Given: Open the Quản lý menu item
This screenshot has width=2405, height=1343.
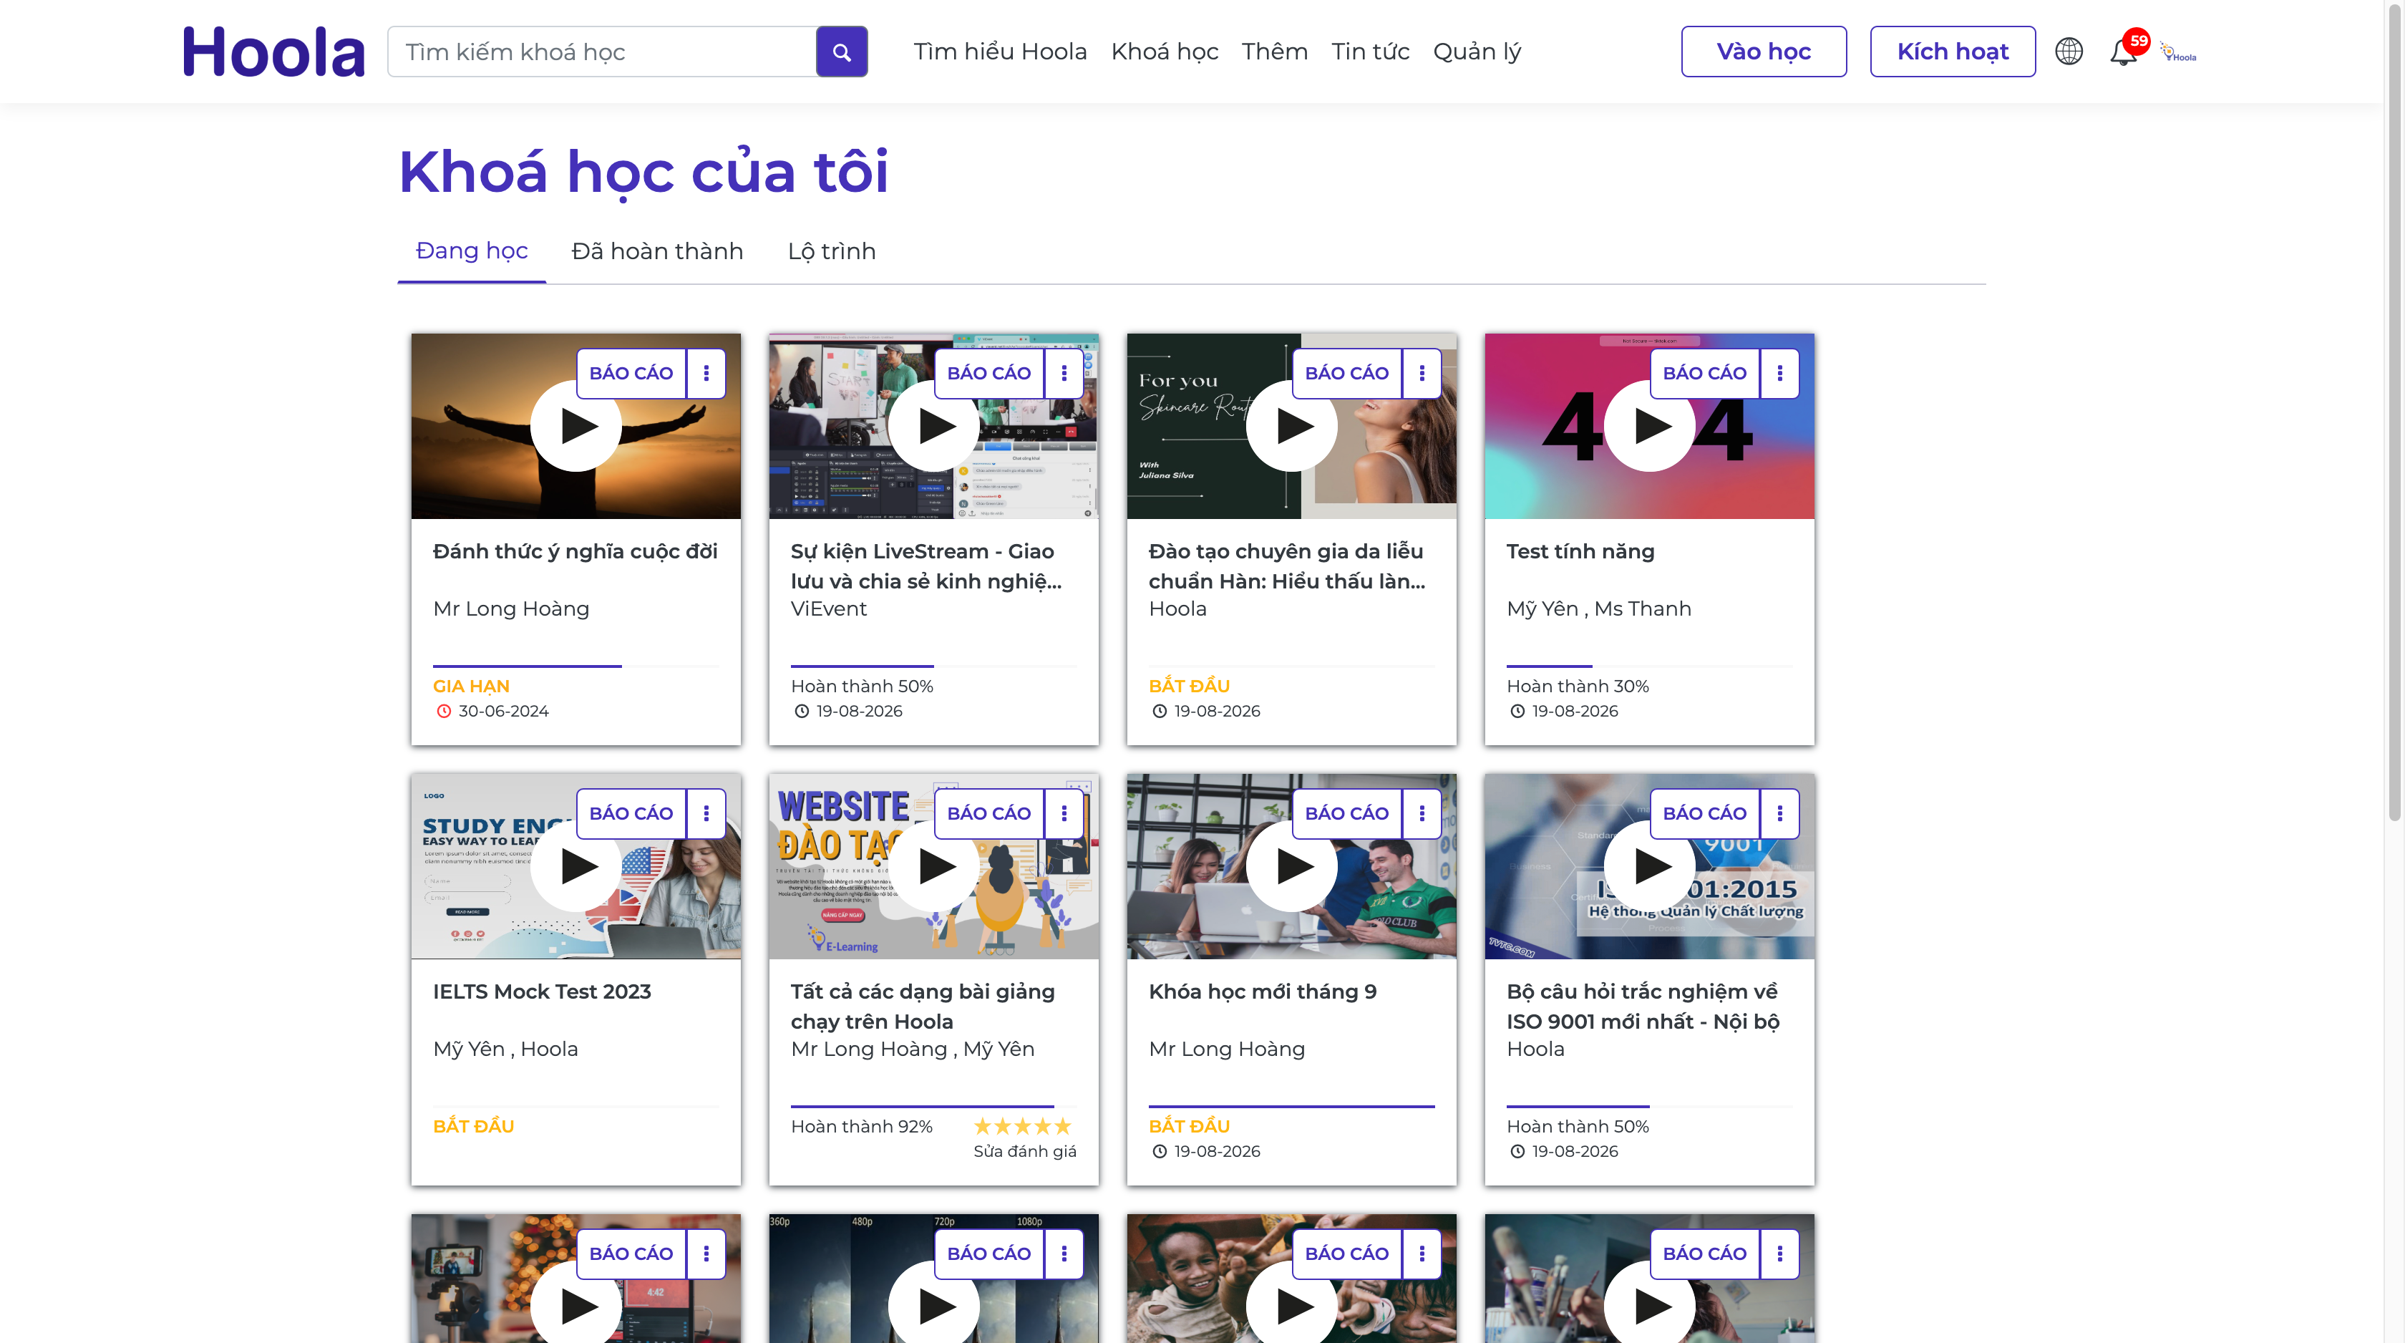Looking at the screenshot, I should point(1476,52).
